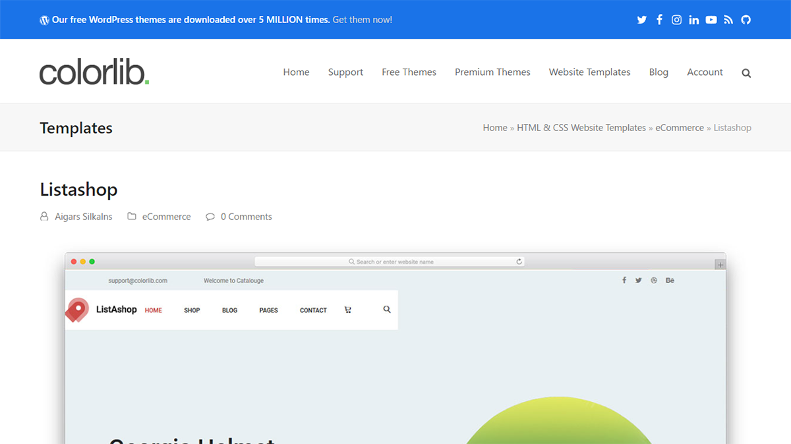This screenshot has height=444, width=791.
Task: Open the Behance icon in the template preview
Action: click(x=670, y=280)
